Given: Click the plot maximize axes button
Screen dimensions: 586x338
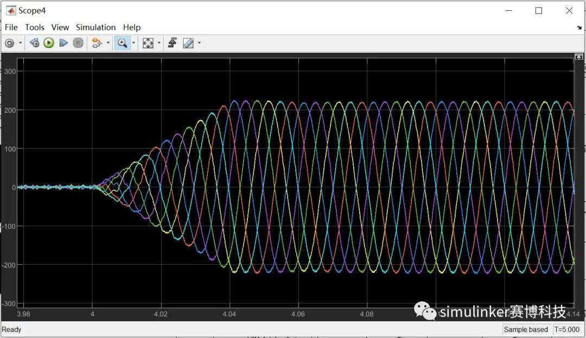Looking at the screenshot, I should pos(578,57).
